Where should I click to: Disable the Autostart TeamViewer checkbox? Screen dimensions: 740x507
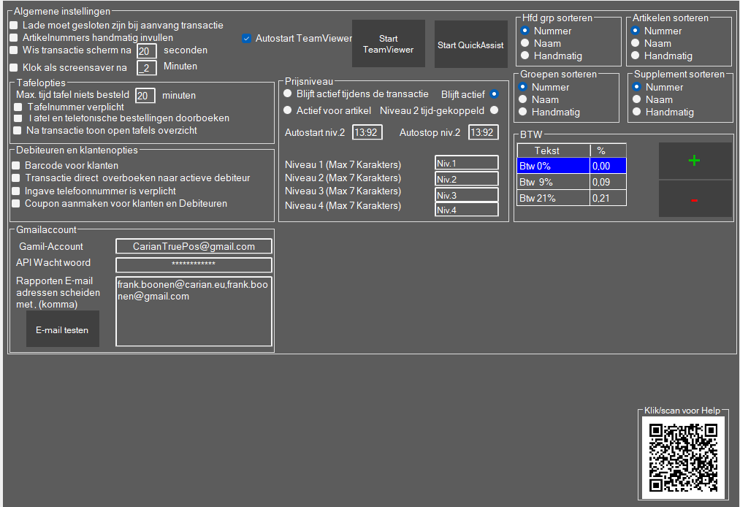point(247,38)
